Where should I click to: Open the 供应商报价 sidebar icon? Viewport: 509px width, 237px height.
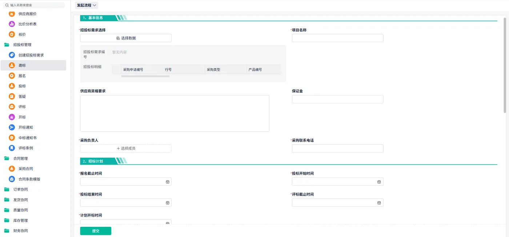pos(12,14)
